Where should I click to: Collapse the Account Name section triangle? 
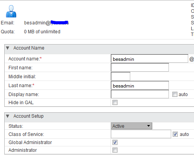[x=8, y=48]
